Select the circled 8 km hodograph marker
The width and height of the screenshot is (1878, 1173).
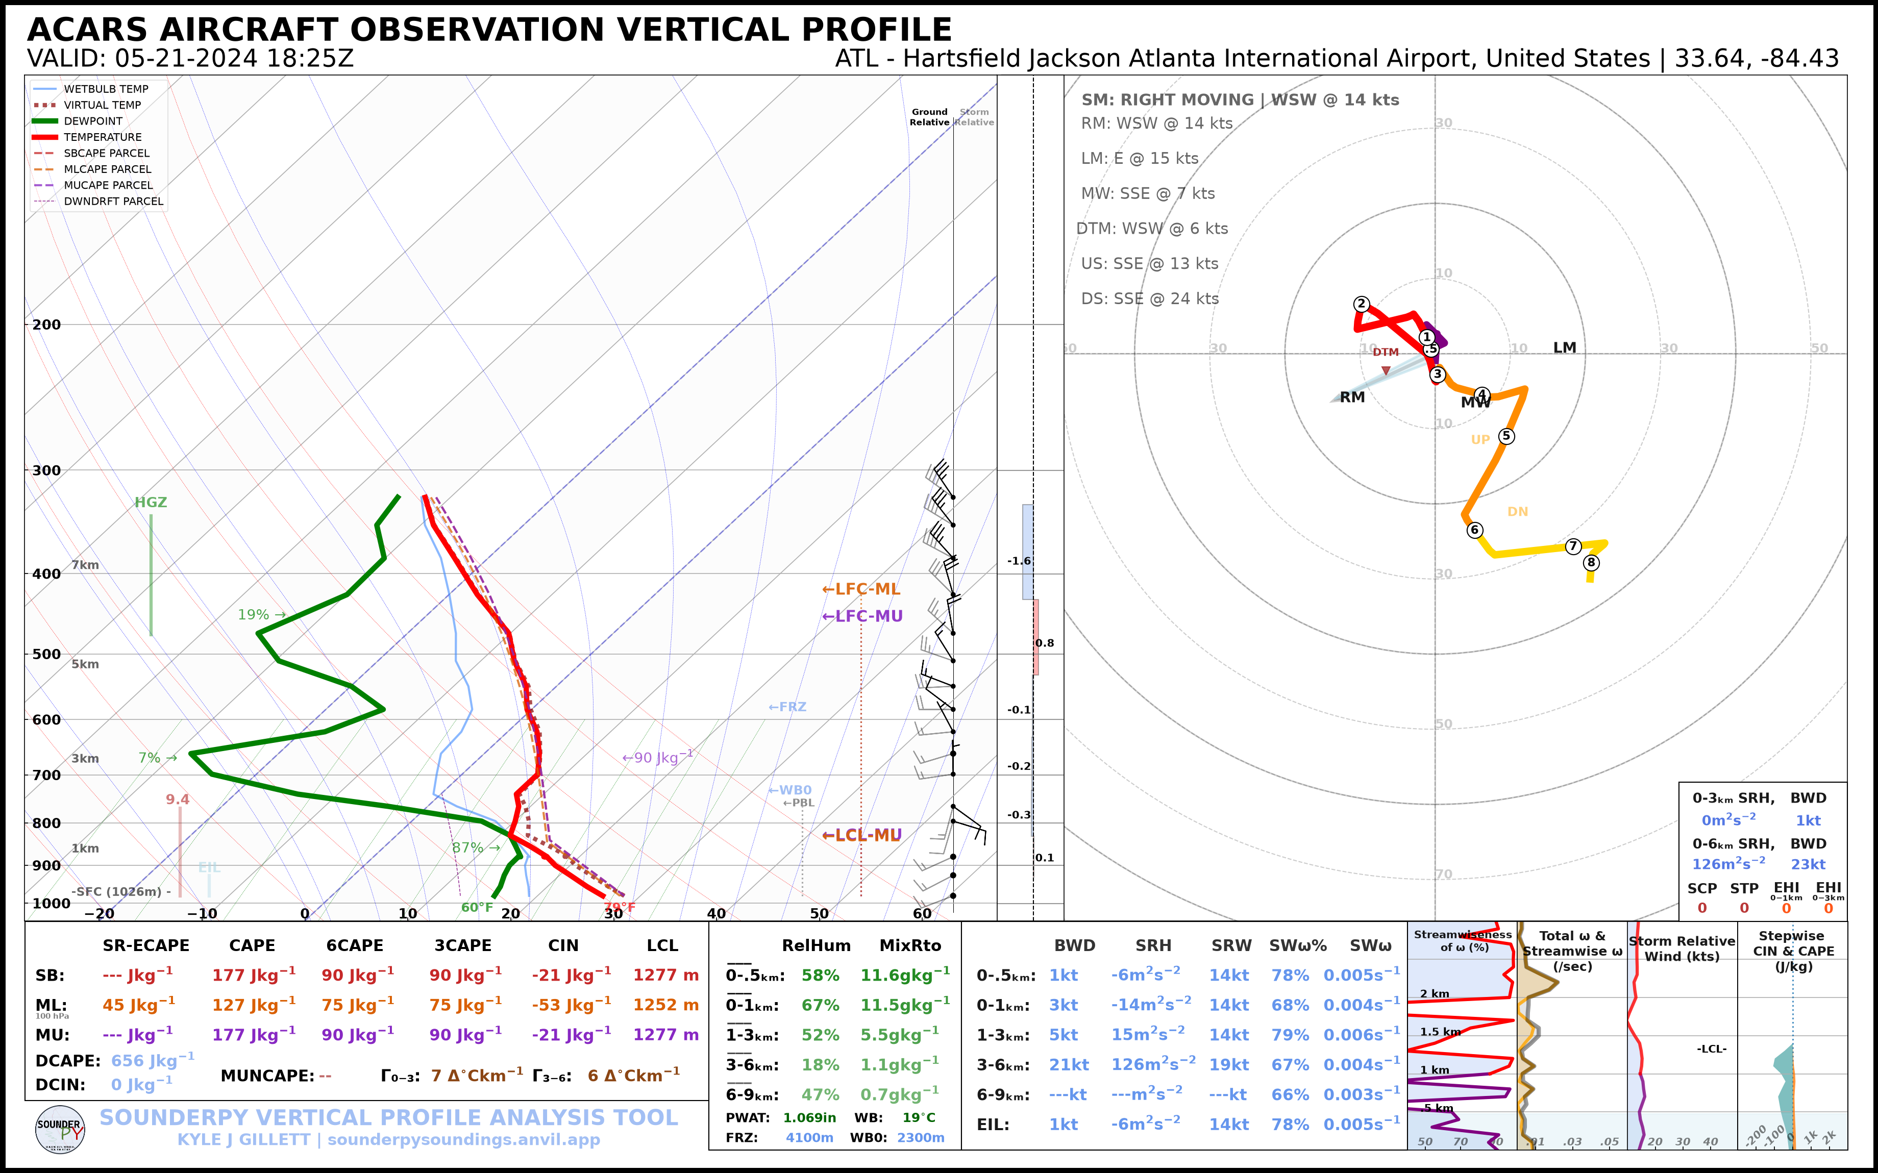[x=1591, y=562]
